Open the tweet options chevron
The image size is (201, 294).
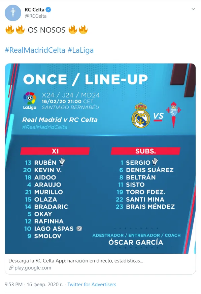193,9
